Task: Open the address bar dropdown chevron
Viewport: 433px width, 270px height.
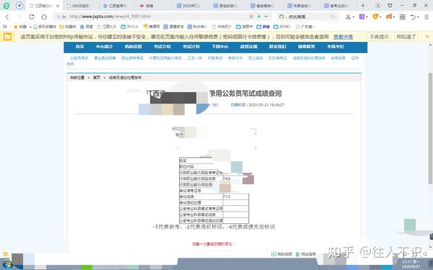Action: 266,17
